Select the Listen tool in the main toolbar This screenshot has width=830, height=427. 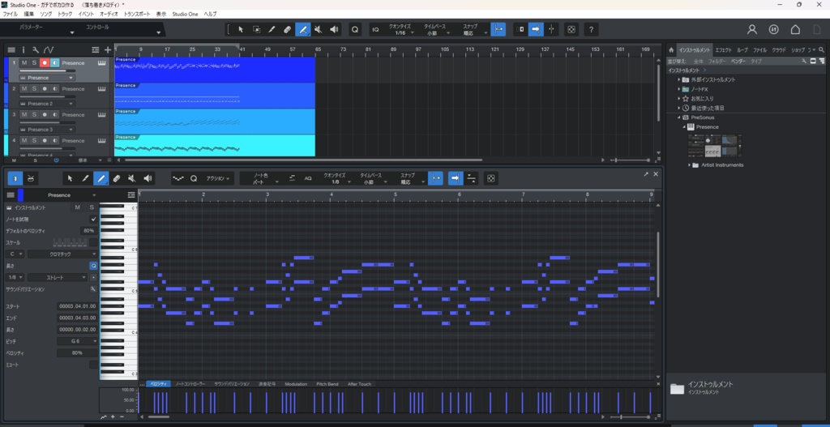click(x=334, y=30)
